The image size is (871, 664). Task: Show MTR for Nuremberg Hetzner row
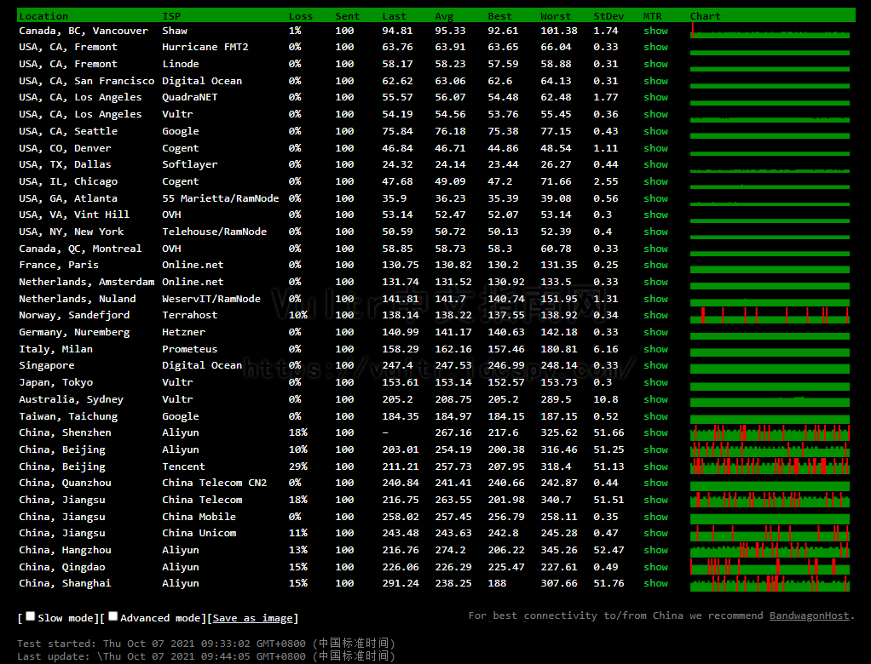pos(655,332)
